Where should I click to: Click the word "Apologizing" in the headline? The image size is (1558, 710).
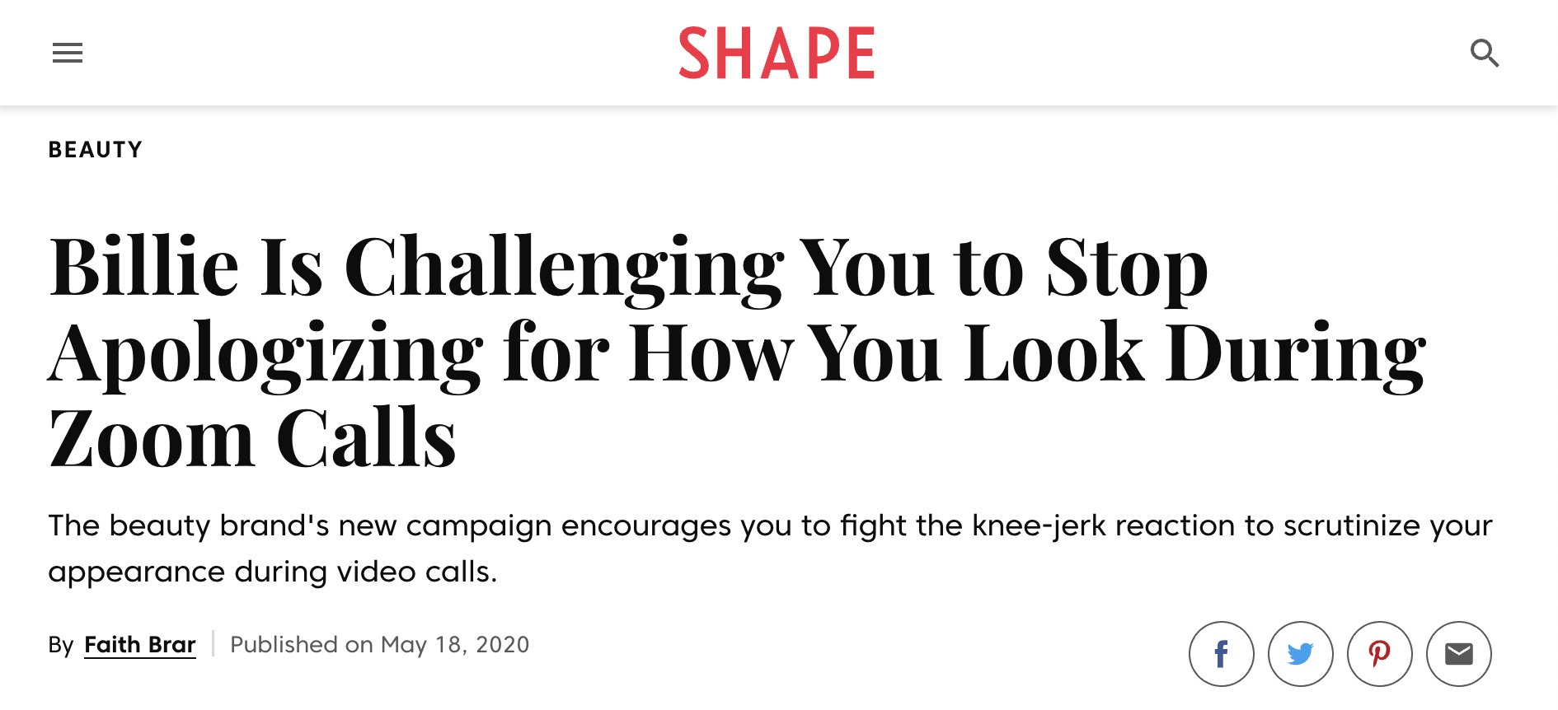[x=265, y=354]
